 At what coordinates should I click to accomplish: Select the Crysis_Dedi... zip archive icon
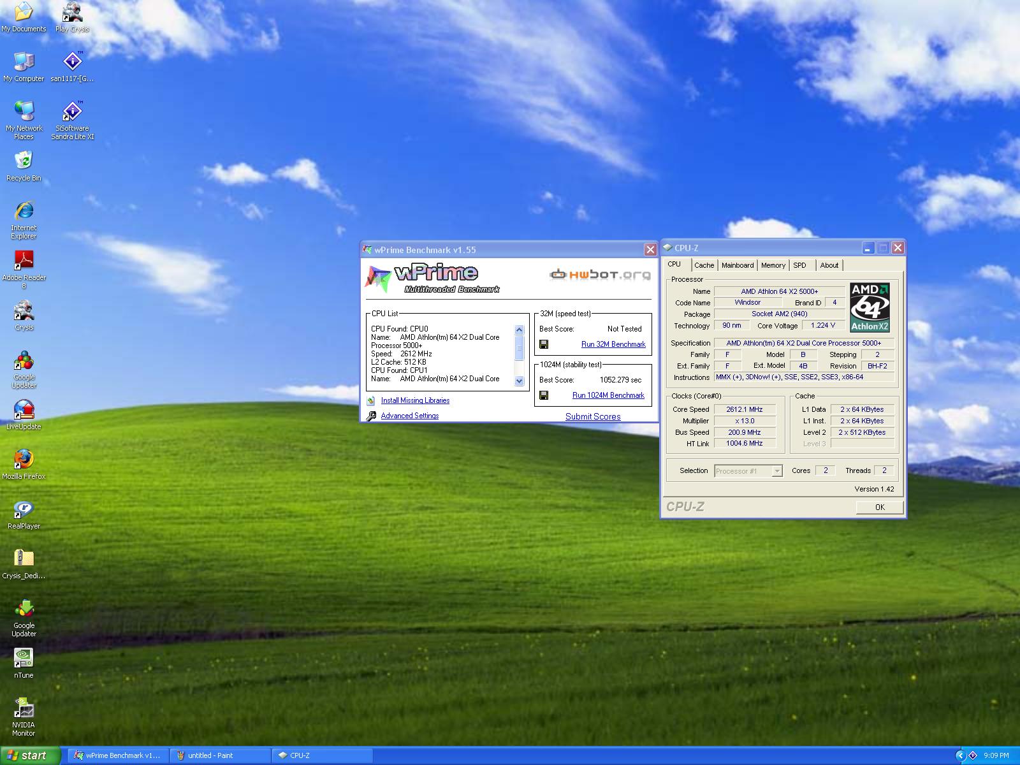[x=24, y=564]
